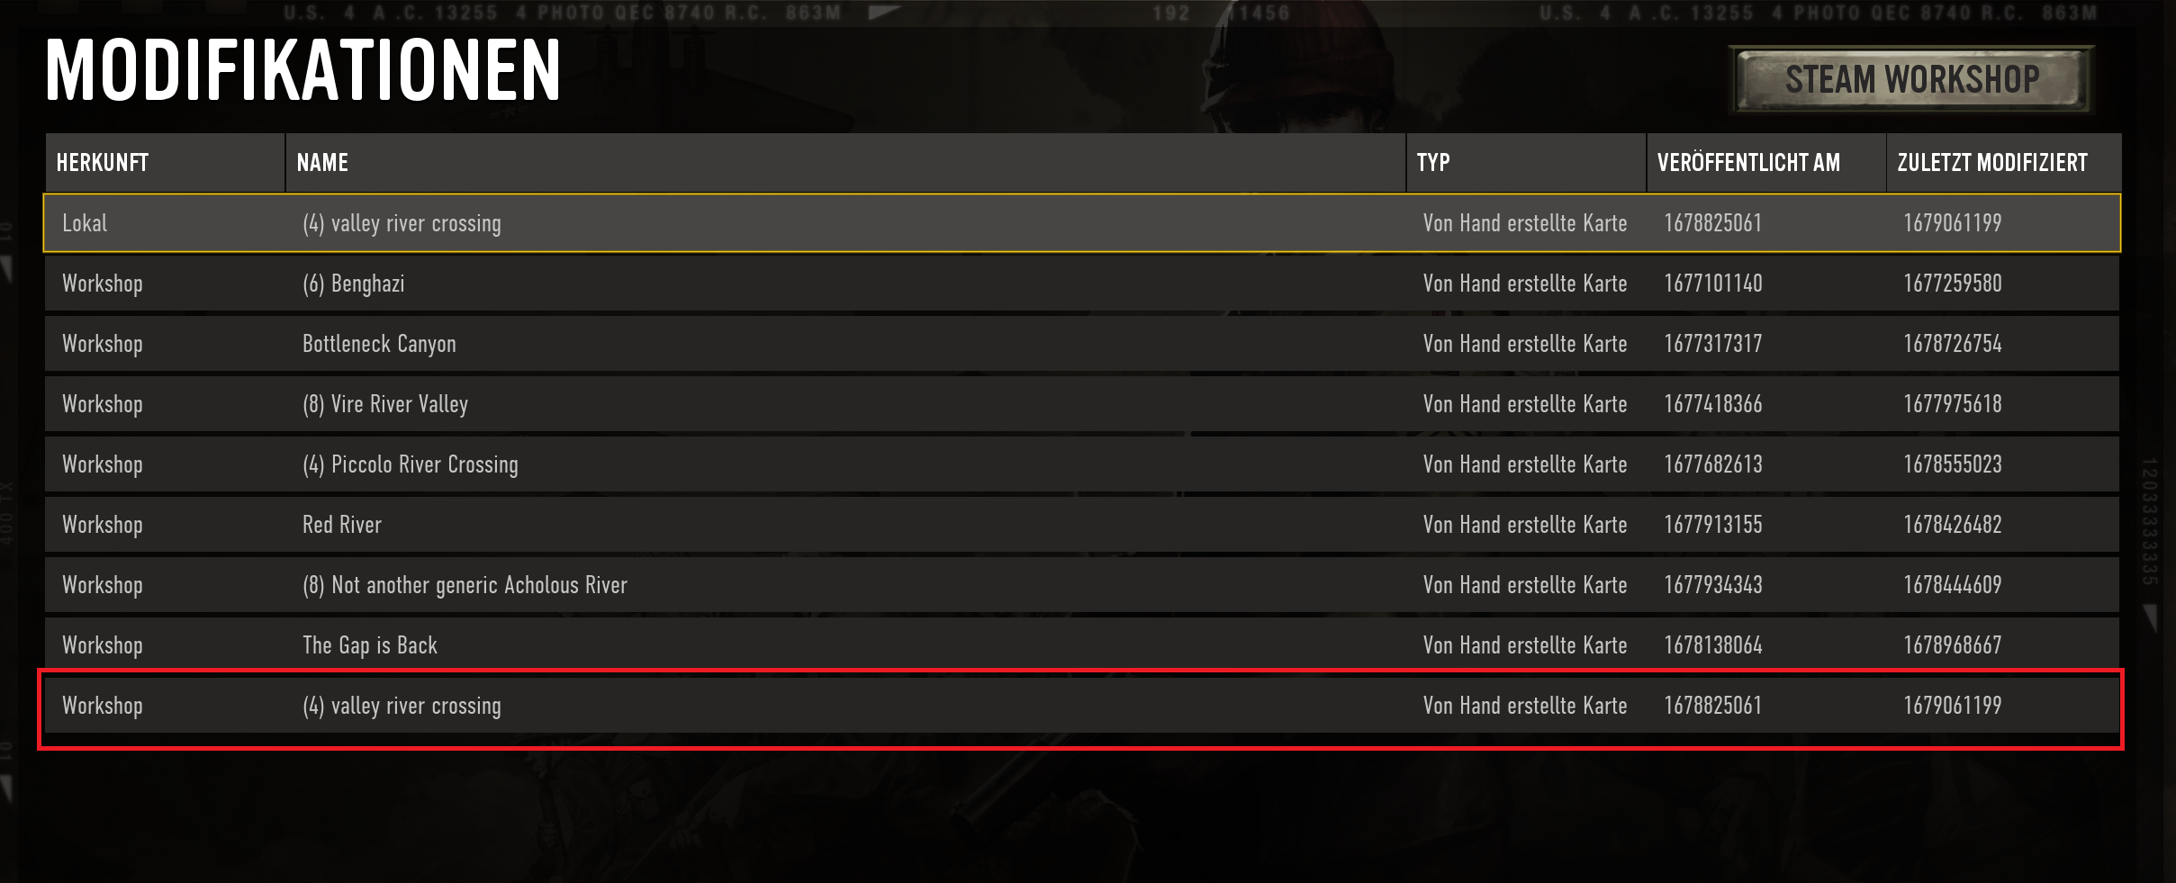This screenshot has width=2176, height=883.
Task: Open the Steam Workshop button
Action: (x=1910, y=79)
